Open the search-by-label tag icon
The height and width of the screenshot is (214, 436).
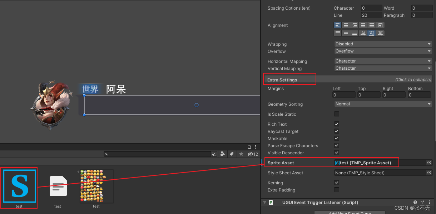click(232, 154)
